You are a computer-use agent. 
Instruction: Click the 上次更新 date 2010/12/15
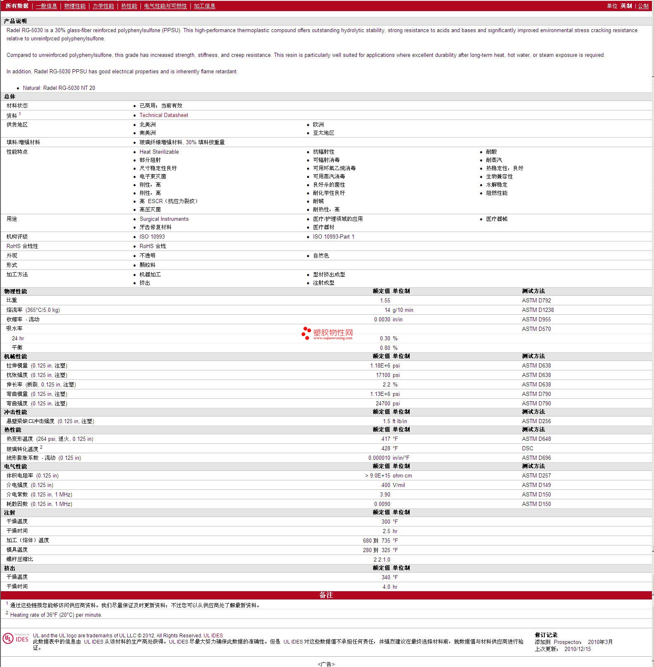[577, 649]
